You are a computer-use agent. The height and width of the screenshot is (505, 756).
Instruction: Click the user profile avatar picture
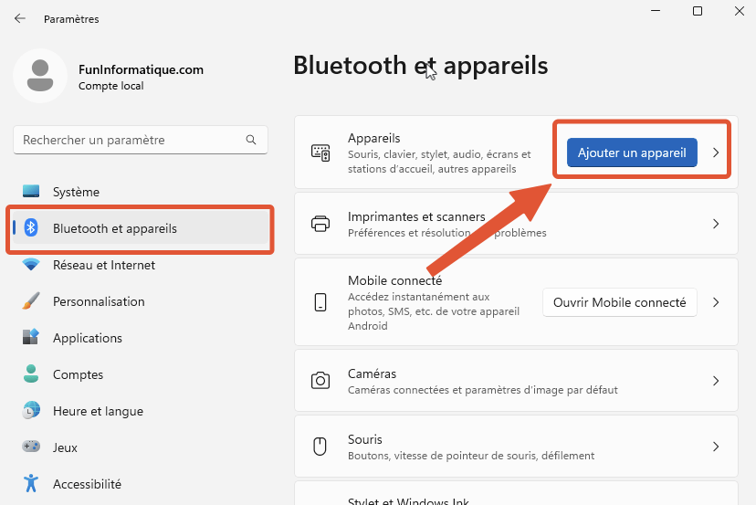click(x=40, y=76)
